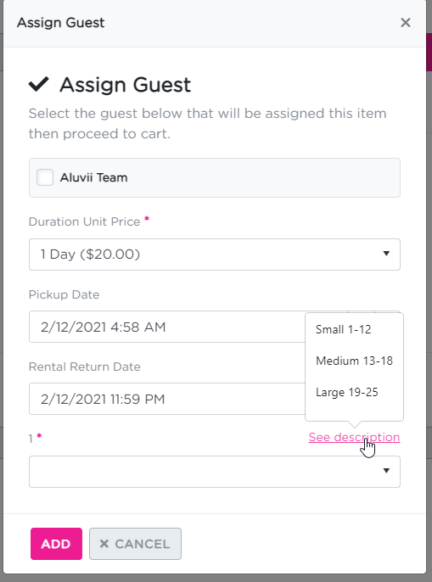Click the checkmark icon beside Assign Guest heading

click(39, 84)
